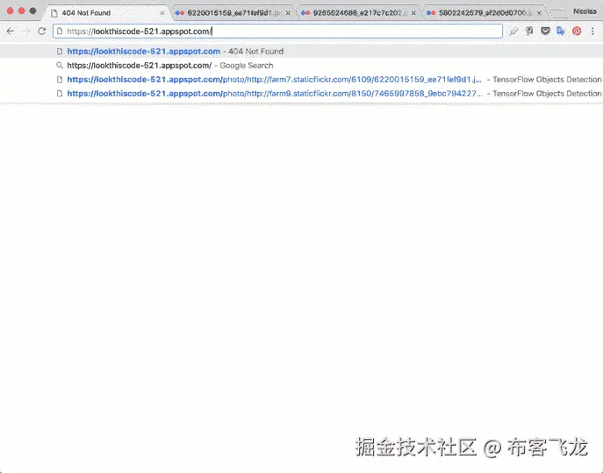The height and width of the screenshot is (473, 603).
Task: Click the Flickr favicon on the 5802242579 tab
Action: [431, 13]
